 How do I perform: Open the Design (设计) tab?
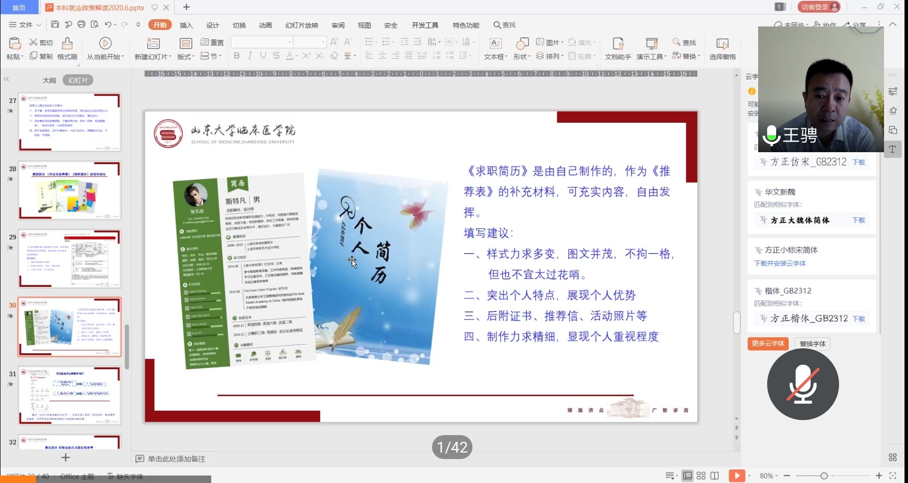[213, 25]
